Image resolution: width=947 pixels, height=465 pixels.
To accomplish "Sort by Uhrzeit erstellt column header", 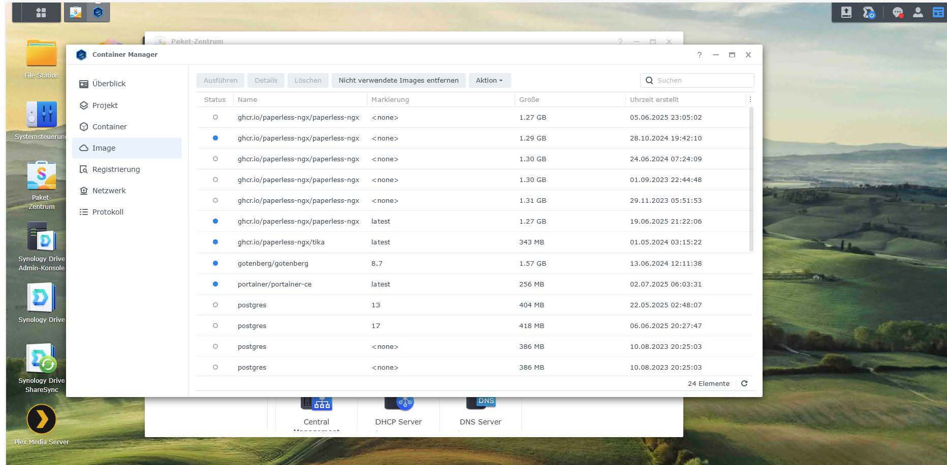I will (685, 99).
